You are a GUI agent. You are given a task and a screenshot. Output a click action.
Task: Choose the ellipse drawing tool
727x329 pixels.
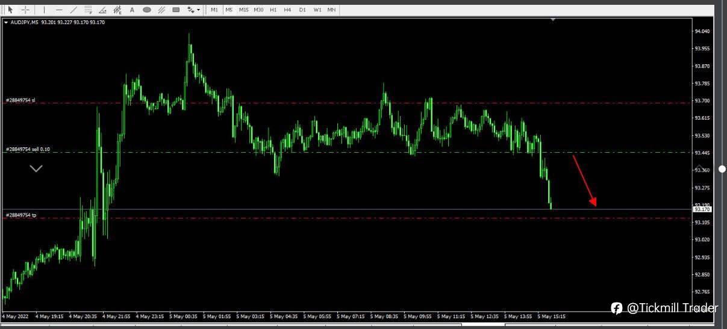click(x=146, y=10)
